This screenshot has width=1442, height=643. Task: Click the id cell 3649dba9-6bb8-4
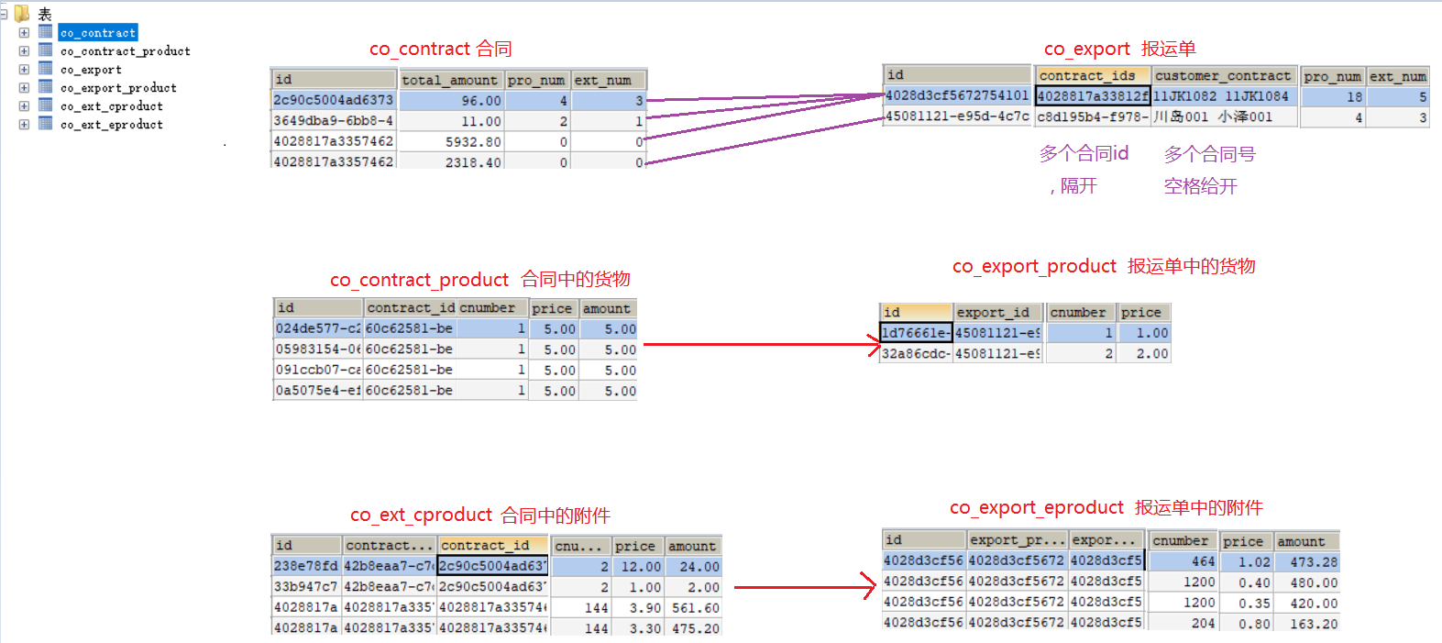coord(334,120)
